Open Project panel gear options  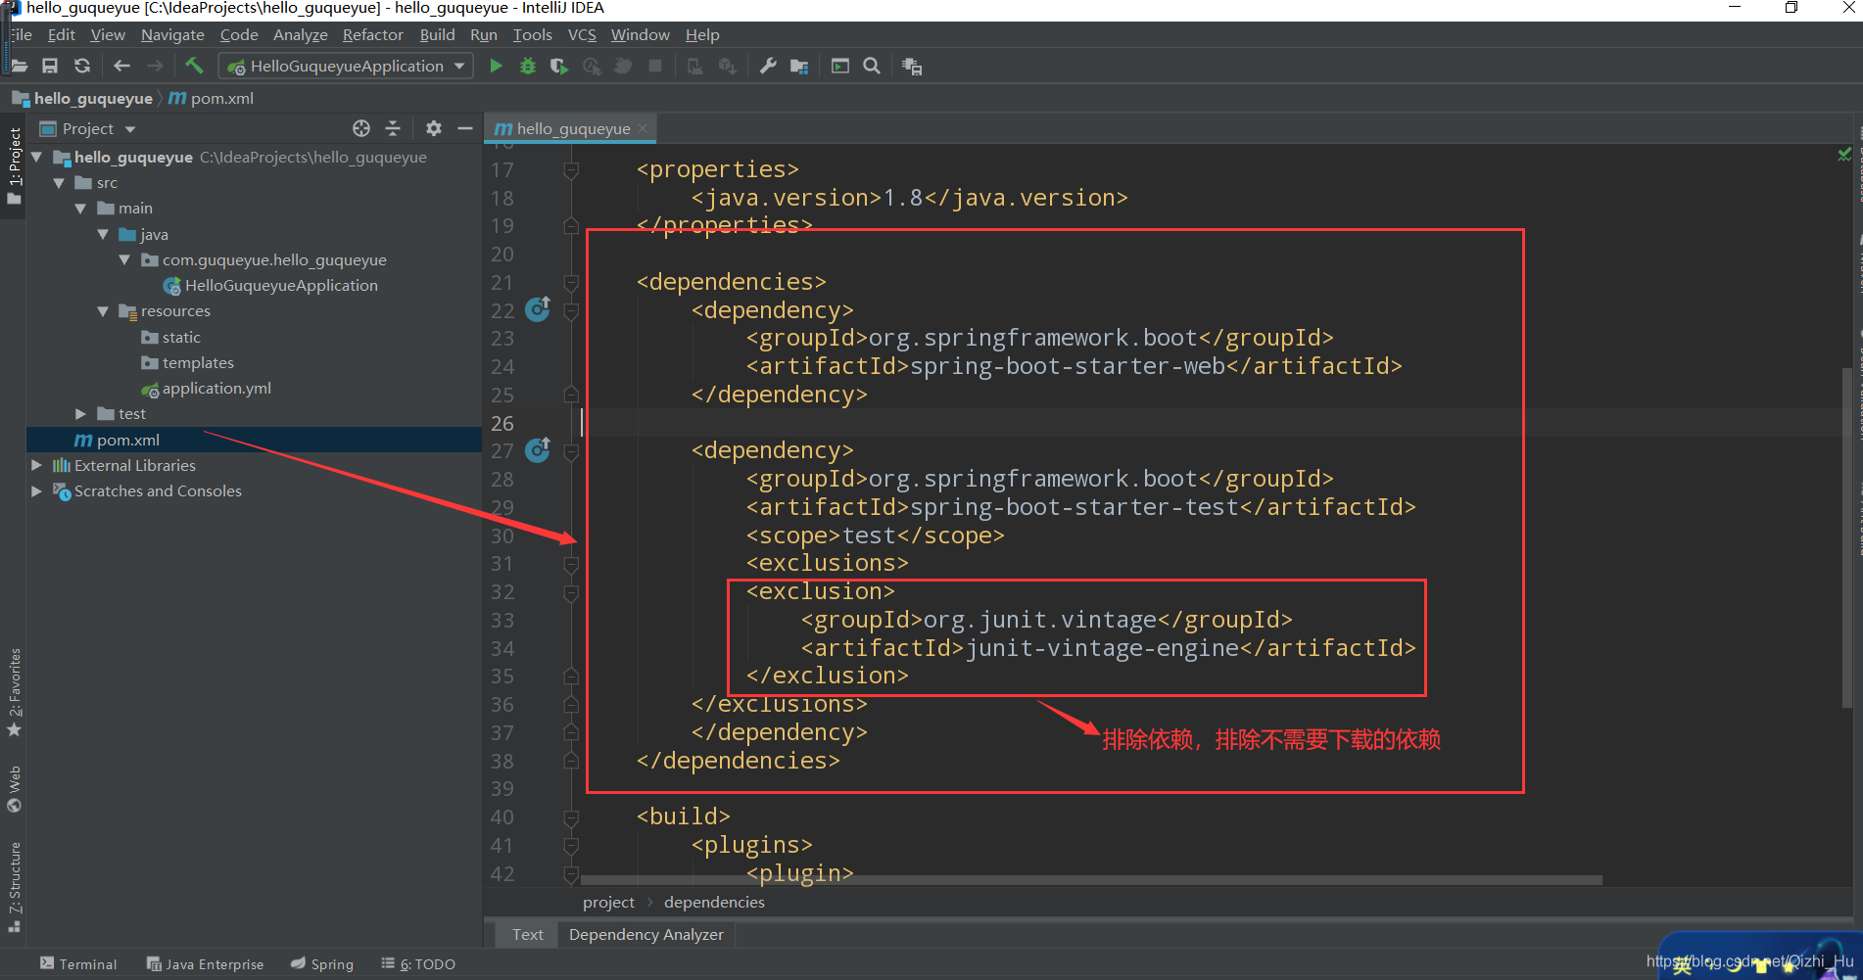(434, 128)
